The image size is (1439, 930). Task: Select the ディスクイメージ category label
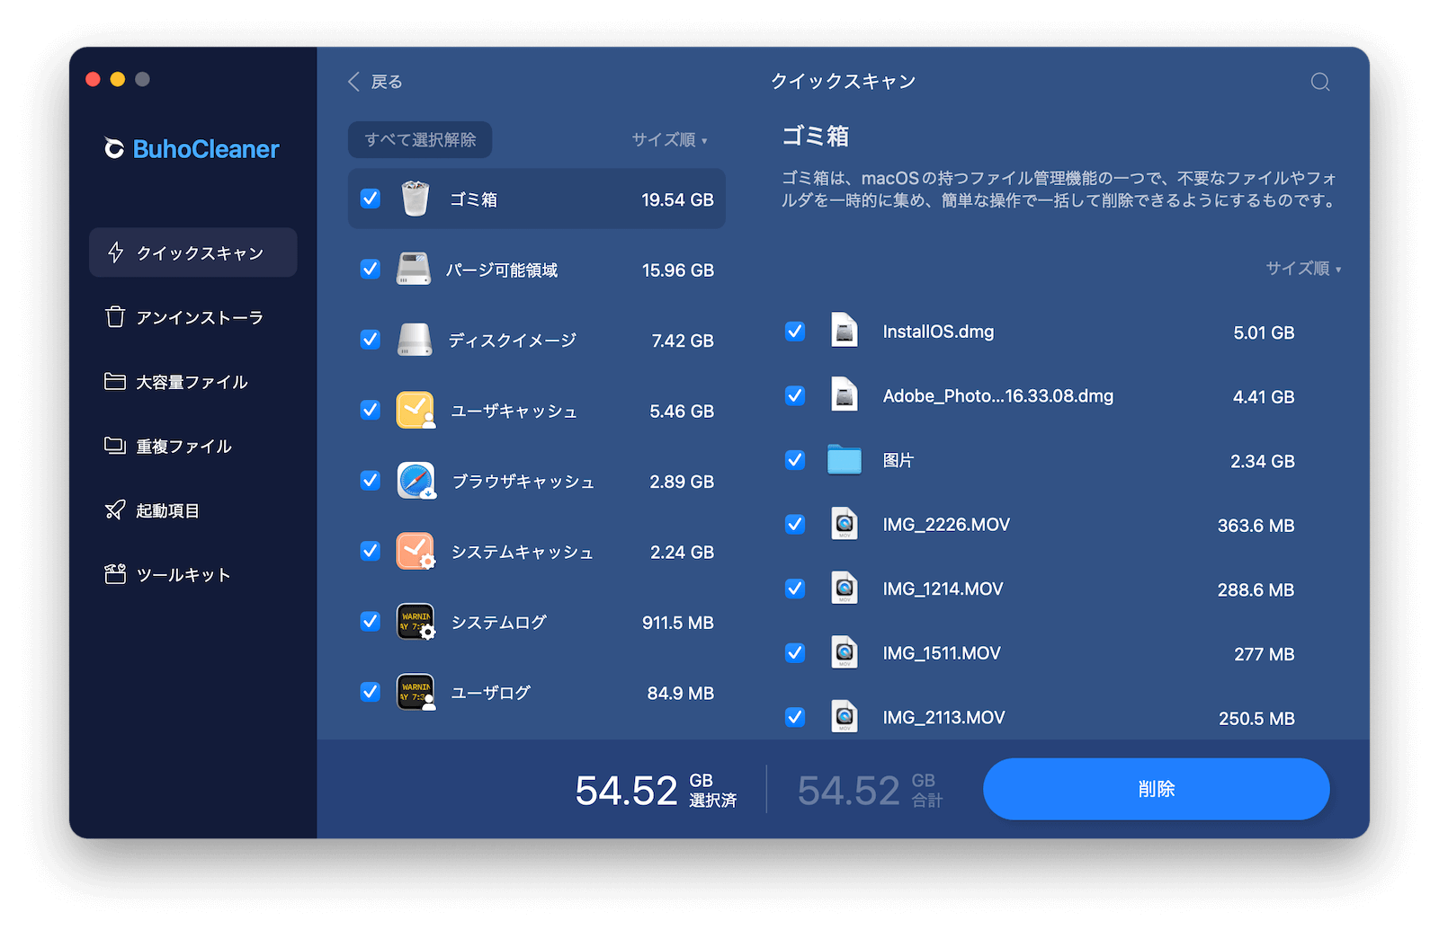click(513, 340)
